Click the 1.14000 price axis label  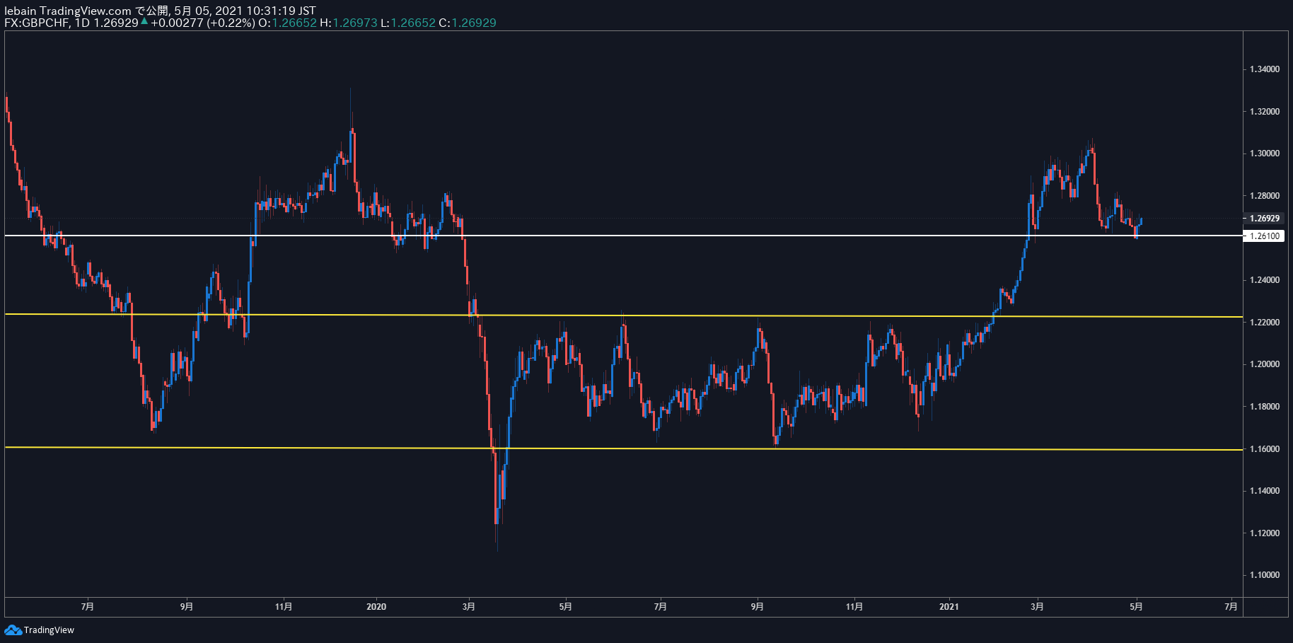pyautogui.click(x=1264, y=491)
